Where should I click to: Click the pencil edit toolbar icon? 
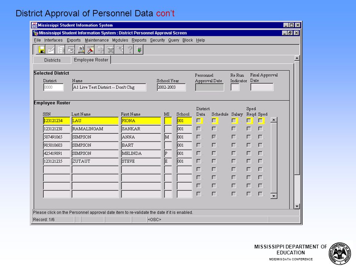click(51, 49)
